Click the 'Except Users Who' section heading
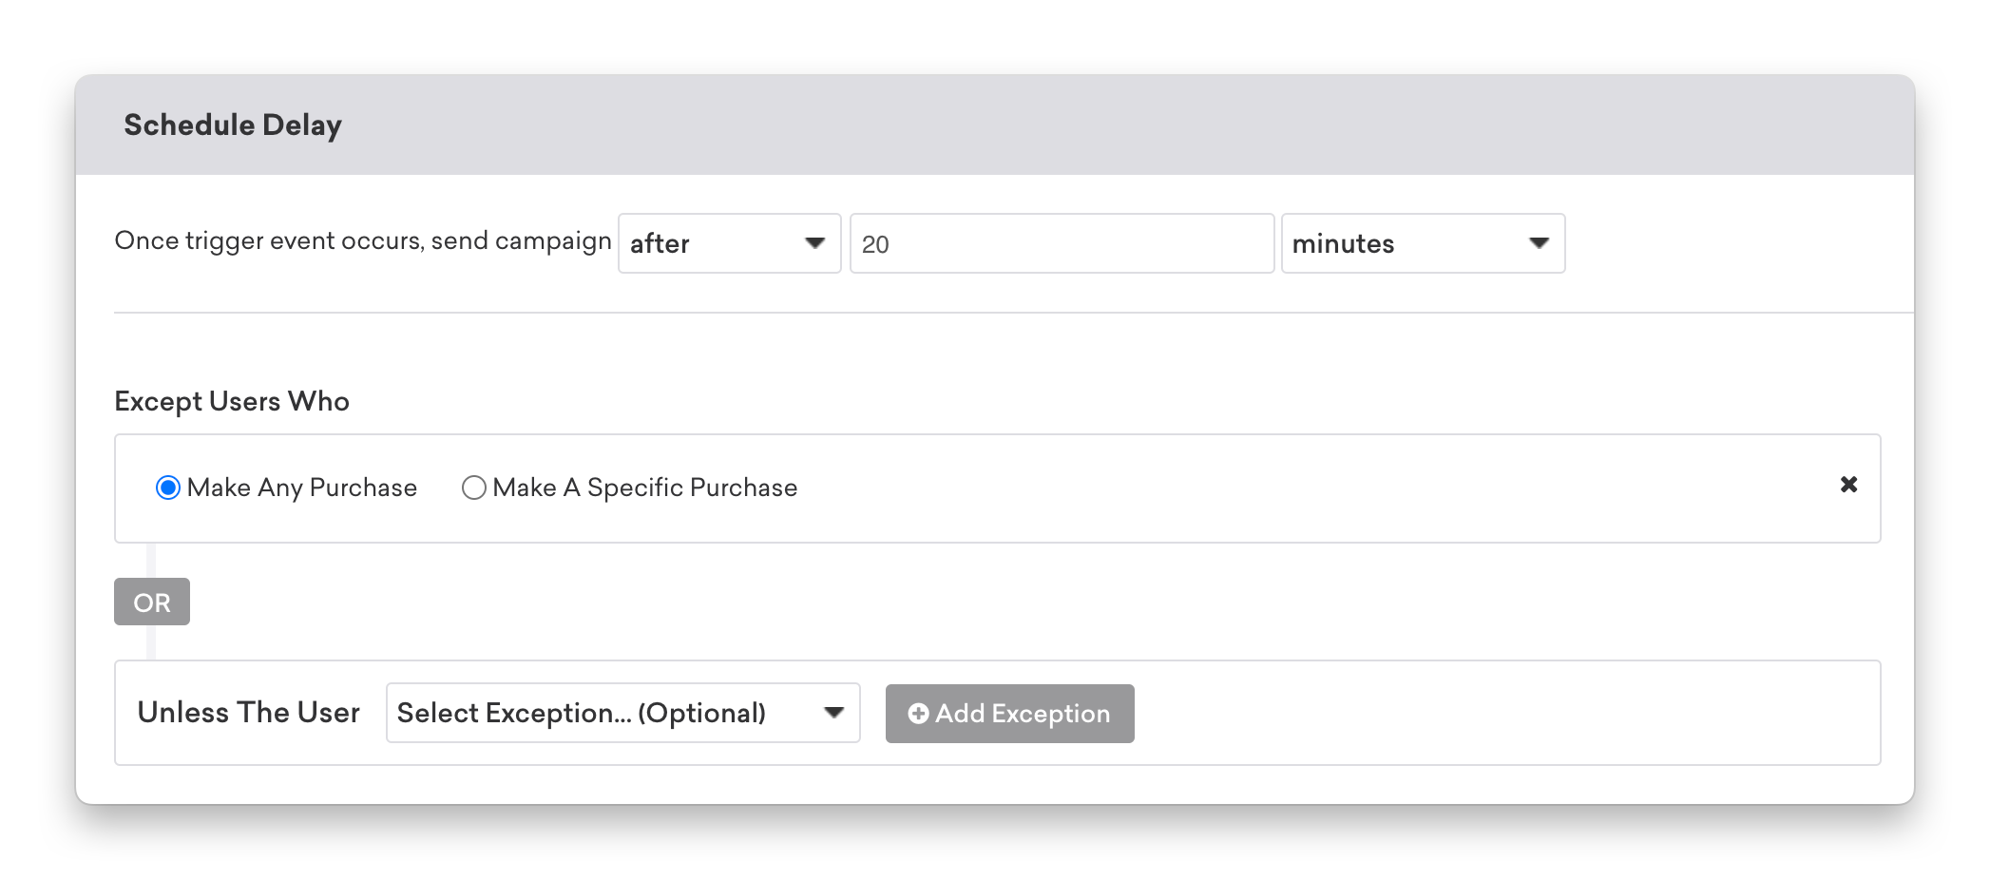This screenshot has height=880, width=1990. pyautogui.click(x=232, y=401)
